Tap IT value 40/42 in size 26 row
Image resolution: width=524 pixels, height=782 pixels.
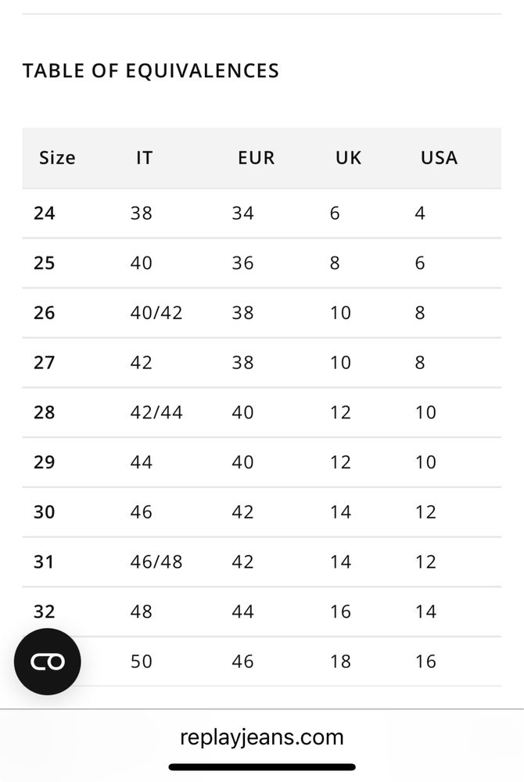tap(156, 313)
